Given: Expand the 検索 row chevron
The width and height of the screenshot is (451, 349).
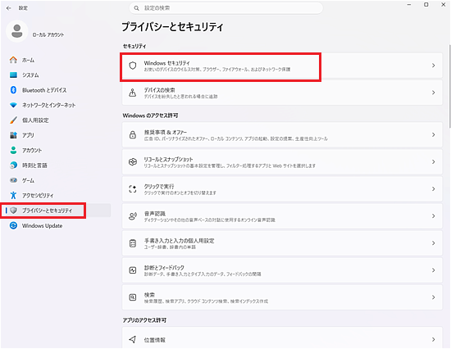Looking at the screenshot, I should [434, 297].
